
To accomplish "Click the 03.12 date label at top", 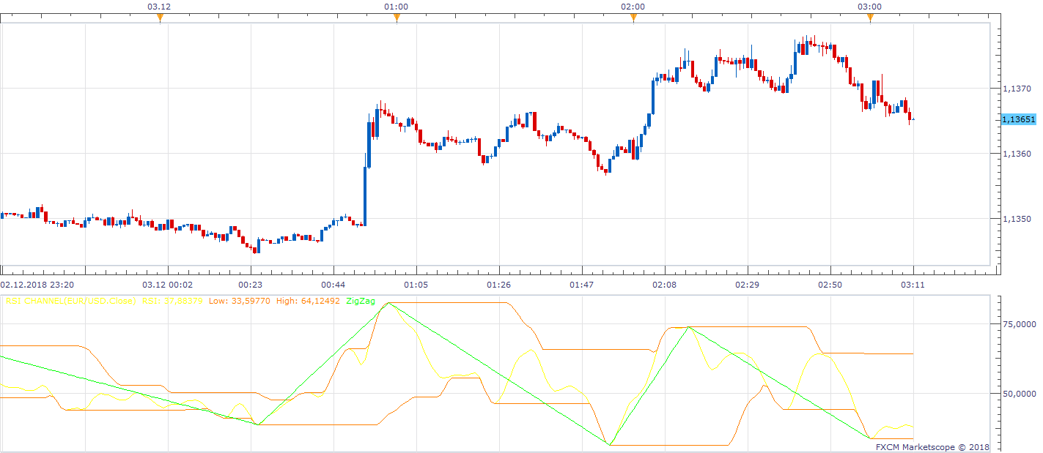I will coord(160,7).
